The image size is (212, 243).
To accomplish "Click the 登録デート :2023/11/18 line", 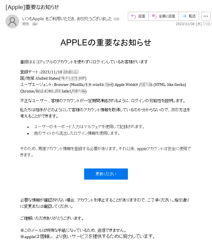I will pyautogui.click(x=49, y=72).
